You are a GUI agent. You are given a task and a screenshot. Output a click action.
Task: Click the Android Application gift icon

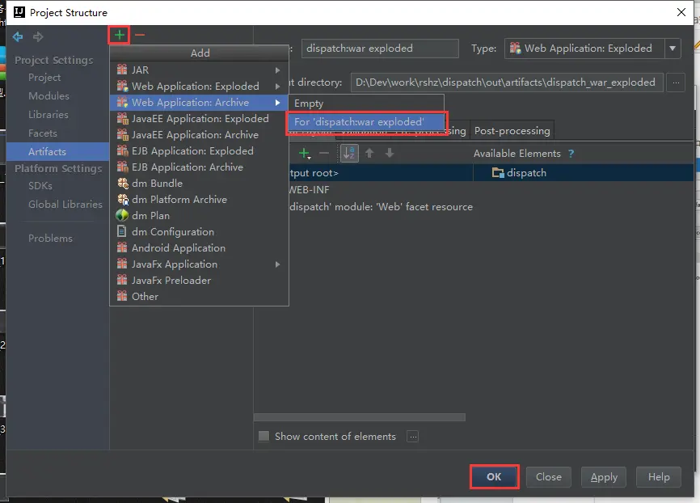[x=122, y=247]
